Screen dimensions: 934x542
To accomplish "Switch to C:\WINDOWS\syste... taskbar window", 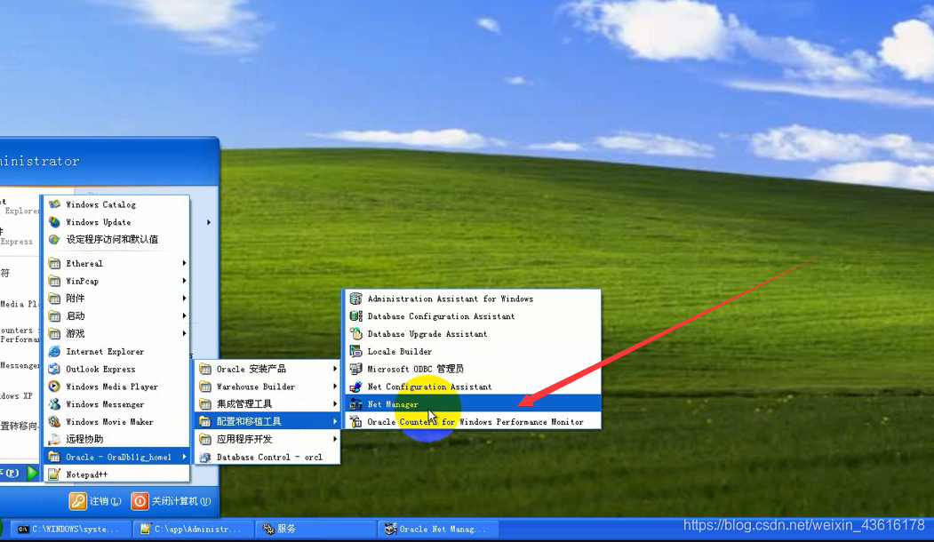I will 71,529.
